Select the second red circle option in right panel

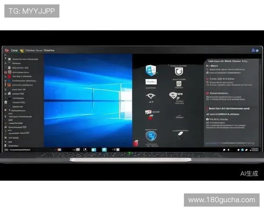pos(208,93)
